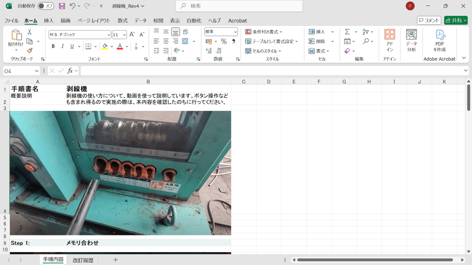472x265 pixels.
Task: Click the Decrease Indent icon
Action: [156, 51]
